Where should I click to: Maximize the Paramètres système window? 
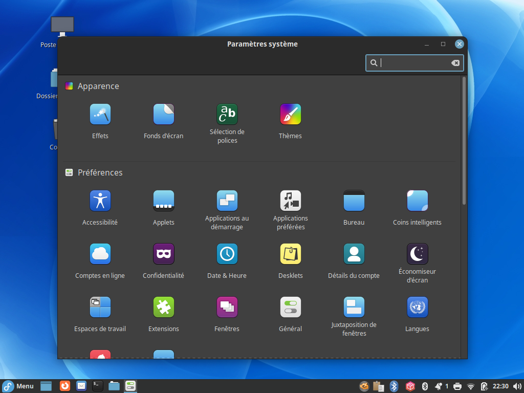[x=443, y=44]
